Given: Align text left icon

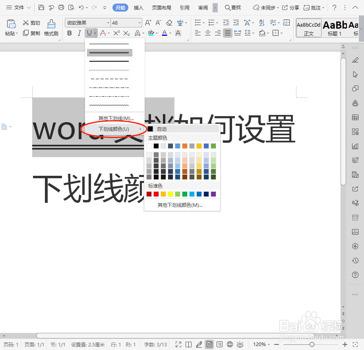Looking at the screenshot, I should pos(198,33).
